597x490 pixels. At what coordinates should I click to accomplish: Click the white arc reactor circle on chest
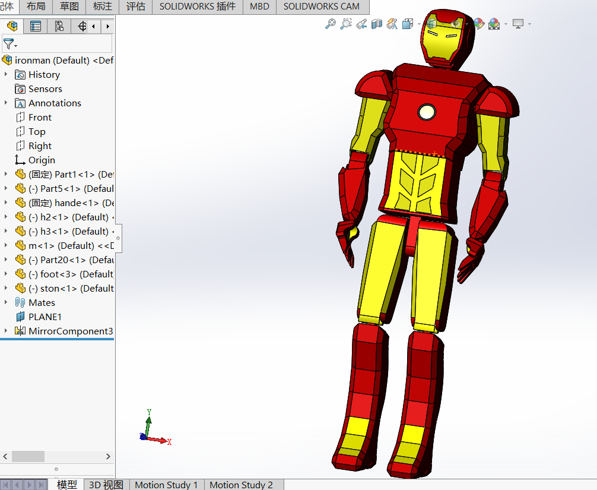point(427,112)
